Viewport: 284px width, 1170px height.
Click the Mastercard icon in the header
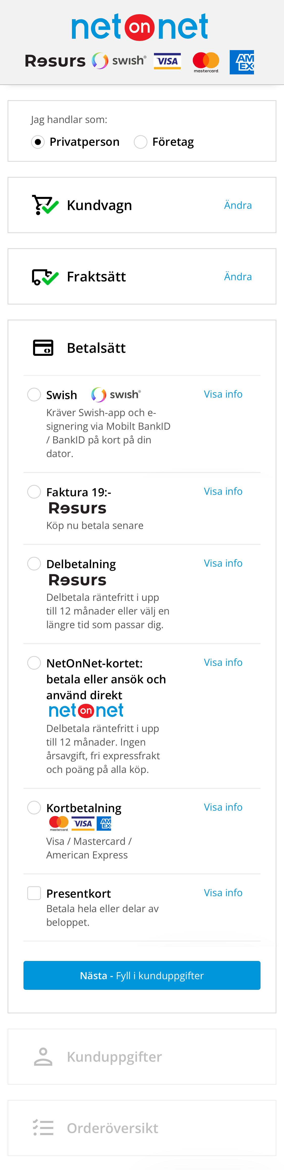206,61
